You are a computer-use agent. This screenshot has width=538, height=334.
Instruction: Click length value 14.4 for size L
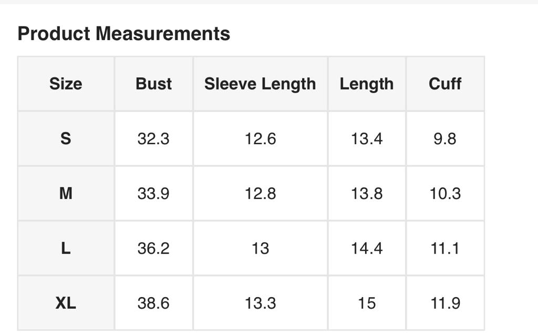[367, 248]
